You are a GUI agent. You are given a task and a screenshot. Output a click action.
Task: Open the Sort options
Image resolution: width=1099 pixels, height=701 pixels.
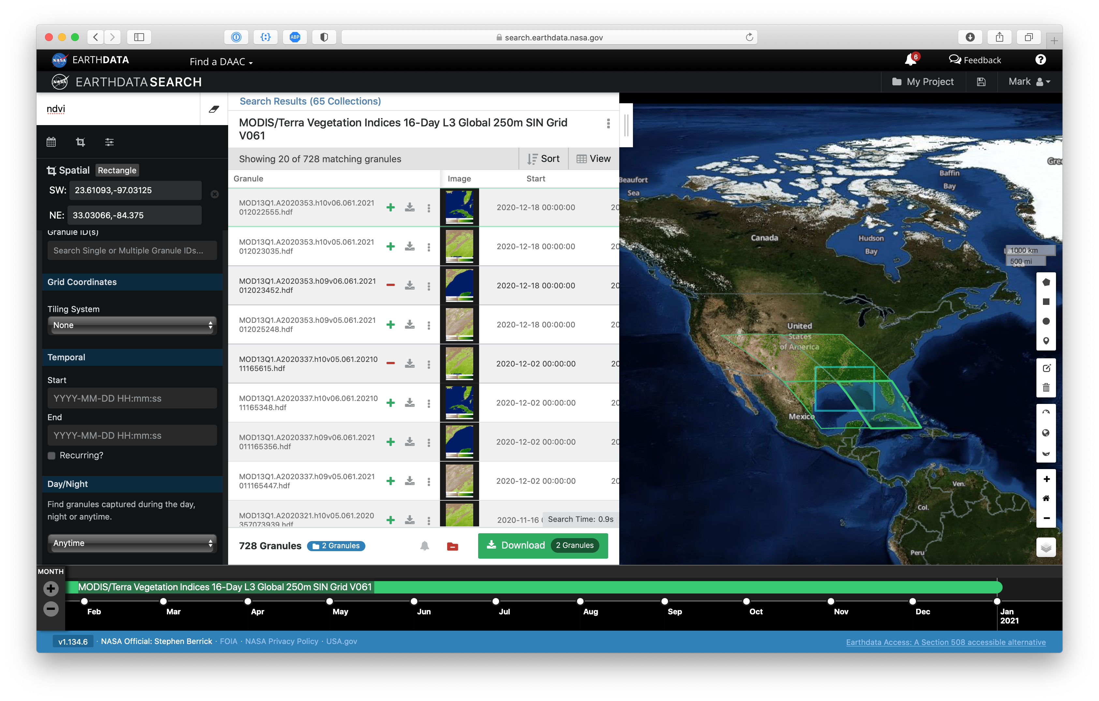click(x=544, y=159)
